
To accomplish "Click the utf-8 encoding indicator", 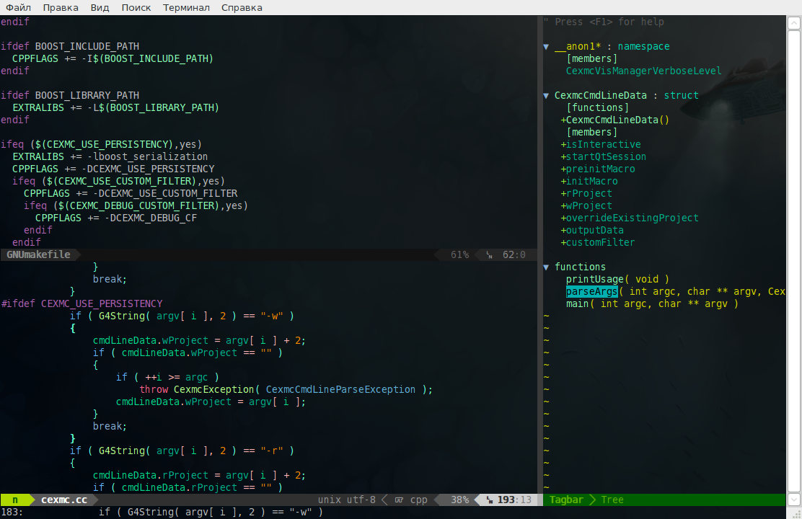I will coord(361,500).
